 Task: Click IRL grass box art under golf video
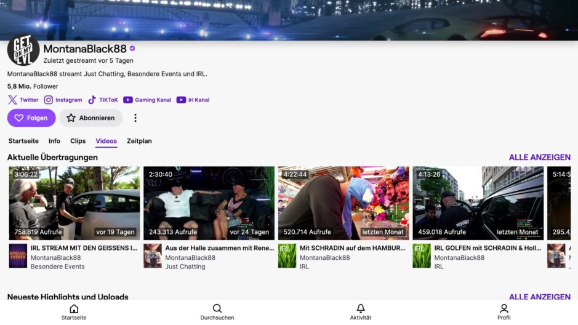pos(422,255)
